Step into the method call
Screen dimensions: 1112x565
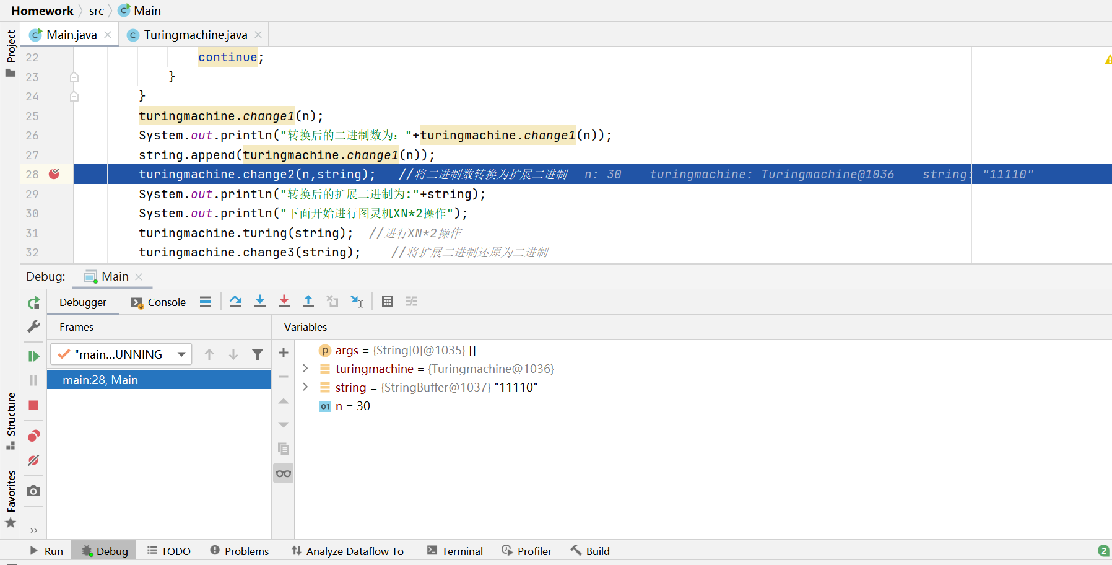[260, 302]
